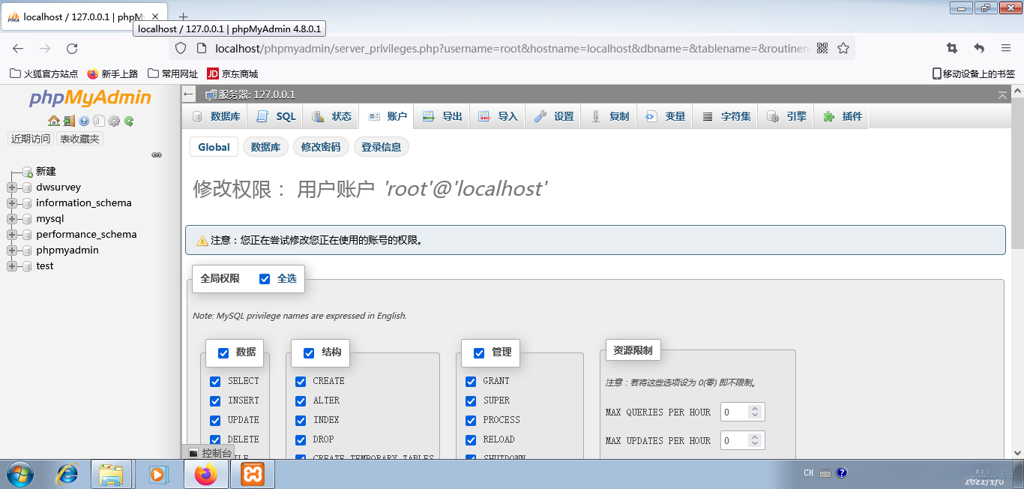Reload the navigation panel green arrow icon
Viewport: 1024px width, 489px height.
[x=129, y=121]
